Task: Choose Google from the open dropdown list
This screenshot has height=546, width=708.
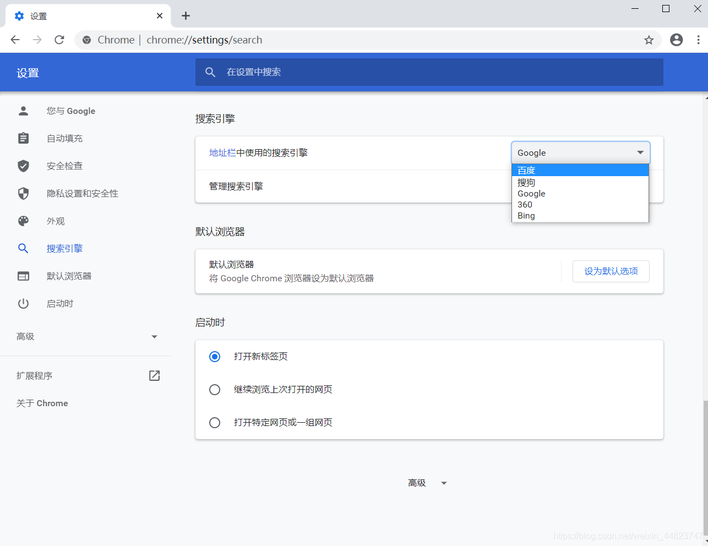Action: (580, 193)
